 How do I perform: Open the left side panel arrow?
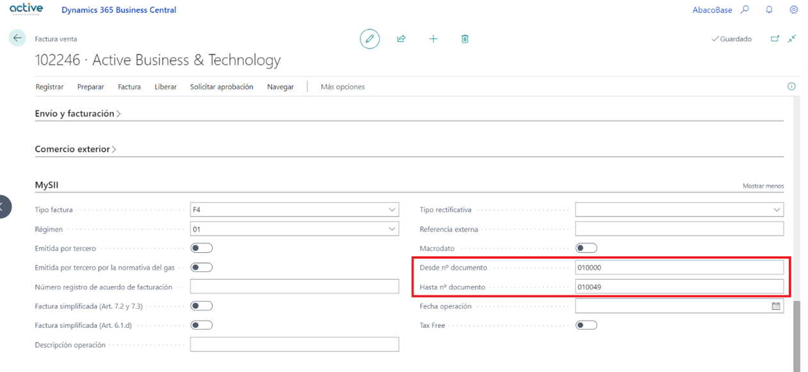coord(3,206)
